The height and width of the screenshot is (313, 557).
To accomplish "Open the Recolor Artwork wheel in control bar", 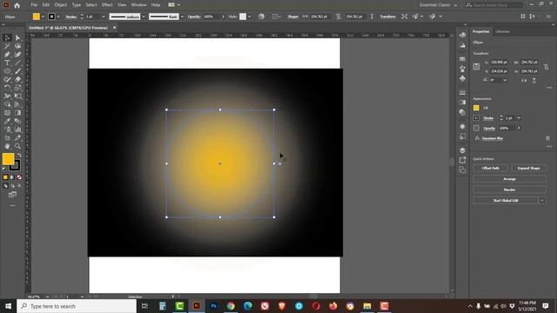I will click(x=261, y=17).
